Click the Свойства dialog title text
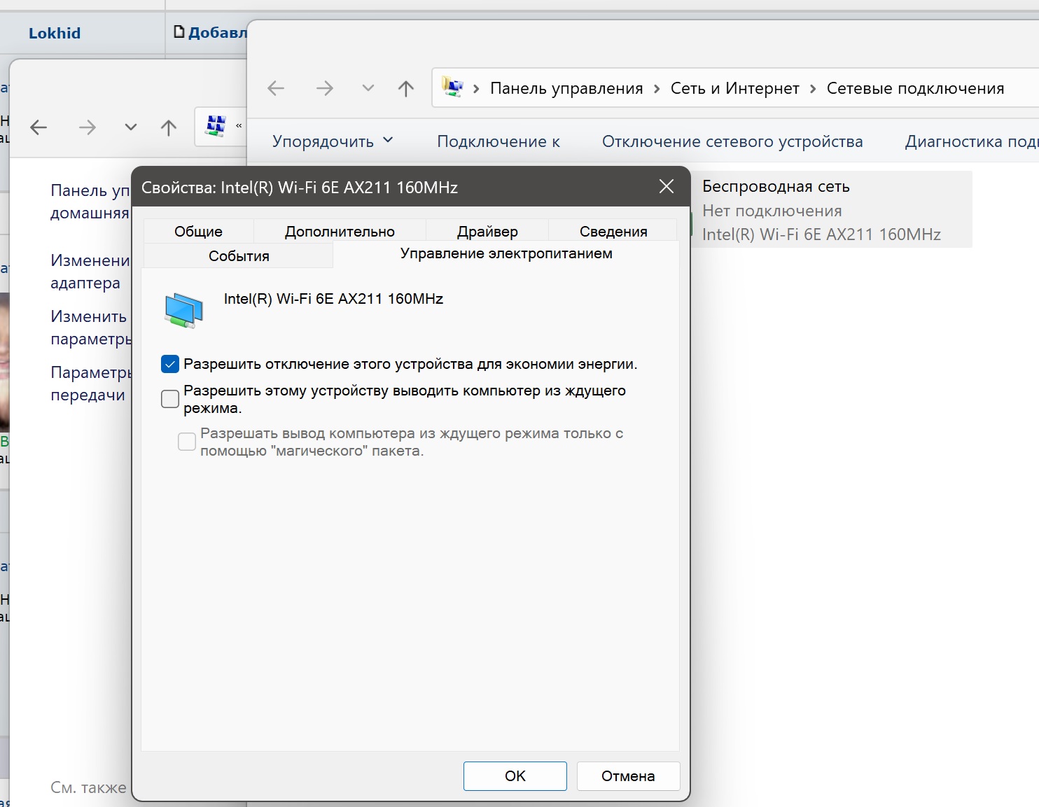Image resolution: width=1039 pixels, height=807 pixels. point(300,188)
